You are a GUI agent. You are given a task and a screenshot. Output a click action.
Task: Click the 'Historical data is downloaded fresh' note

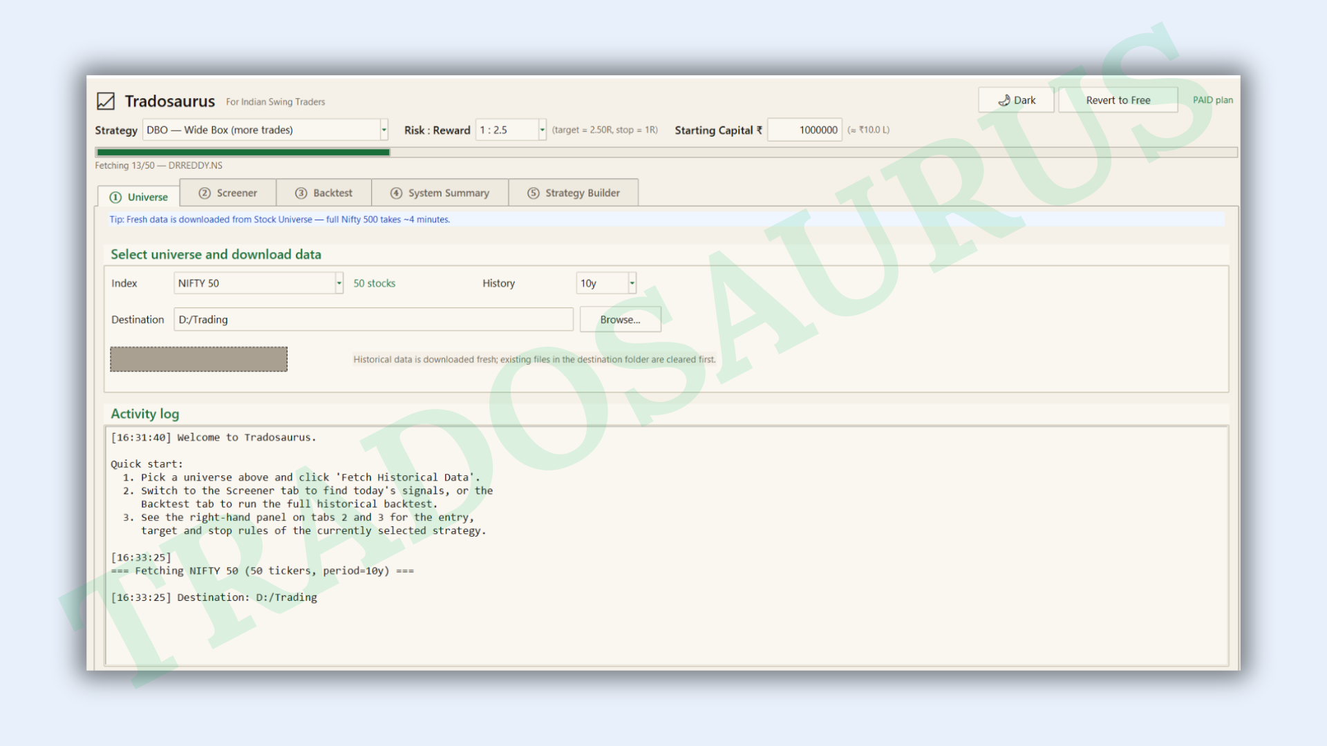pos(534,359)
